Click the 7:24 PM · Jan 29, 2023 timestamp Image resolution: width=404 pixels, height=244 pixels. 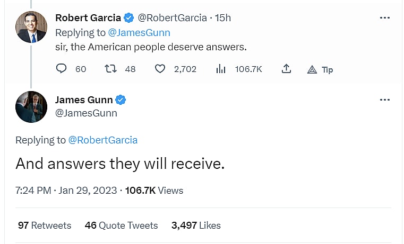(x=66, y=191)
